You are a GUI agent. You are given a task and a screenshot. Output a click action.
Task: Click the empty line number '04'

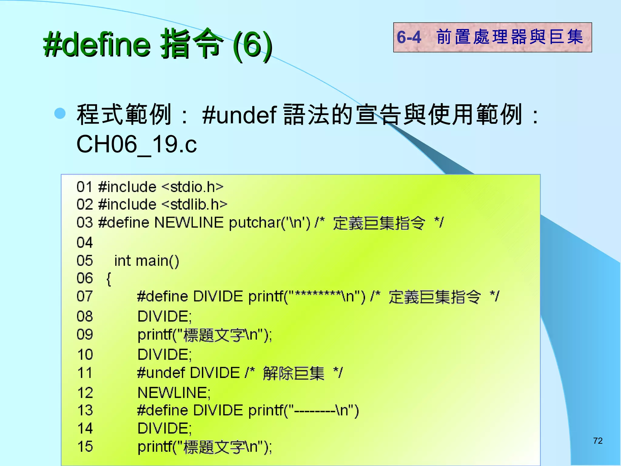[85, 243]
